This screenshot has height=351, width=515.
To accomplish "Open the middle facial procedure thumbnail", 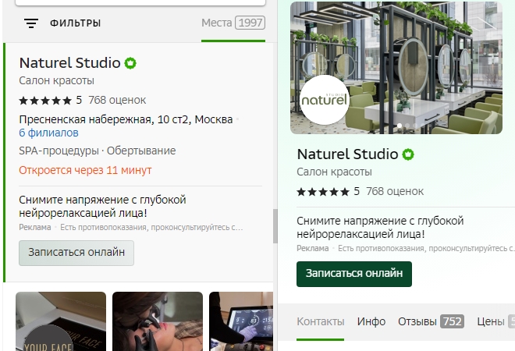I will coord(158,321).
